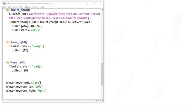Open the Format menu
This screenshot has height=107, width=191.
coord(15,7)
